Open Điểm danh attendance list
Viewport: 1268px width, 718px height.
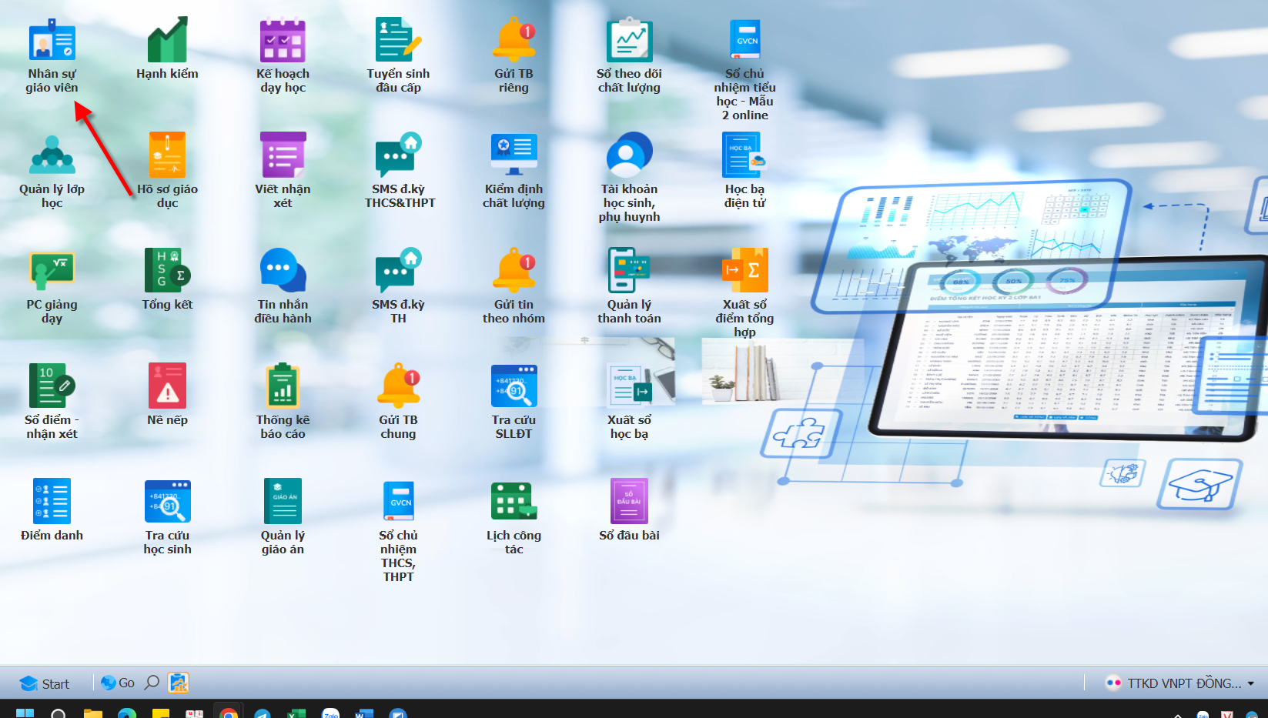coord(52,502)
